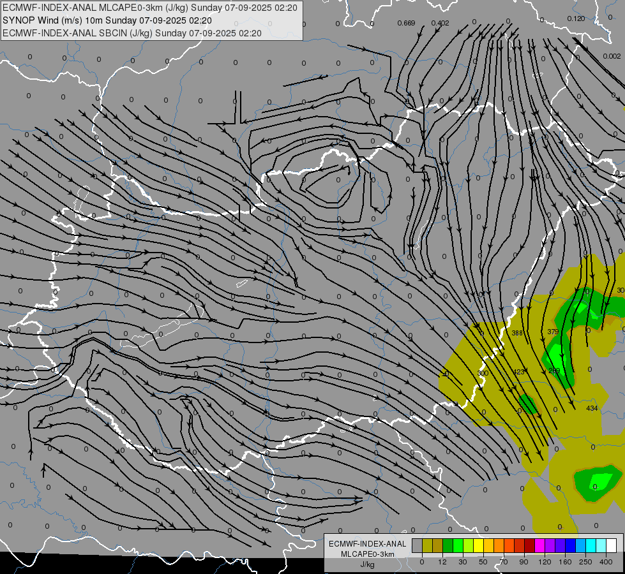Screen dimensions: 625x574
Task: Click the 0.002 value on the map
Action: tap(612, 56)
